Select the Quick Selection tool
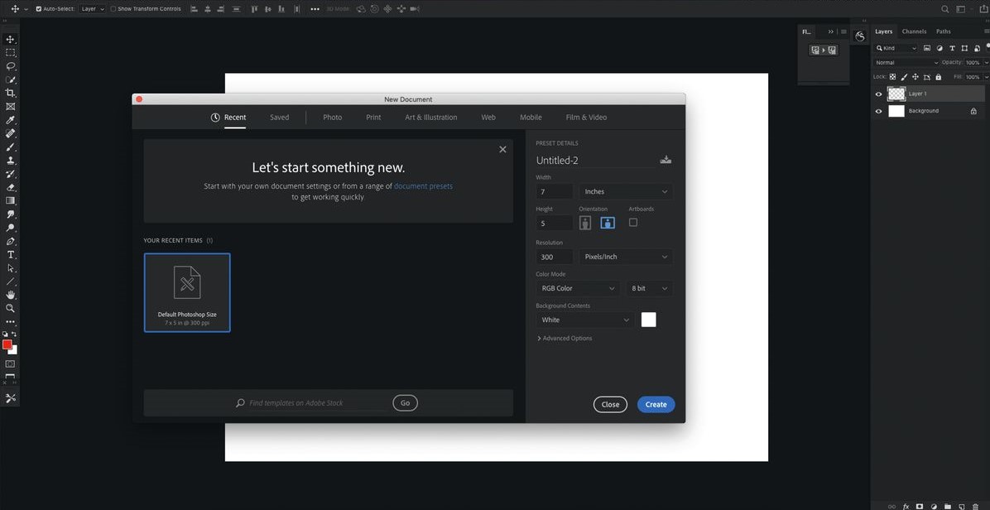The image size is (990, 510). pyautogui.click(x=10, y=79)
